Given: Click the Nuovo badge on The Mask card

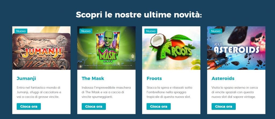Looking at the screenshot, I should (86, 31).
